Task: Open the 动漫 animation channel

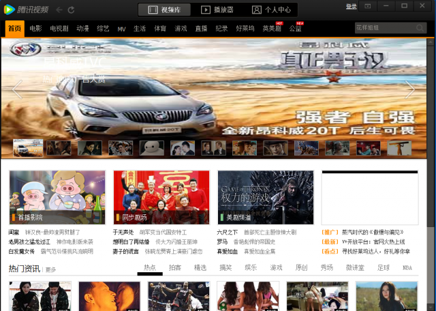Action: click(x=82, y=29)
